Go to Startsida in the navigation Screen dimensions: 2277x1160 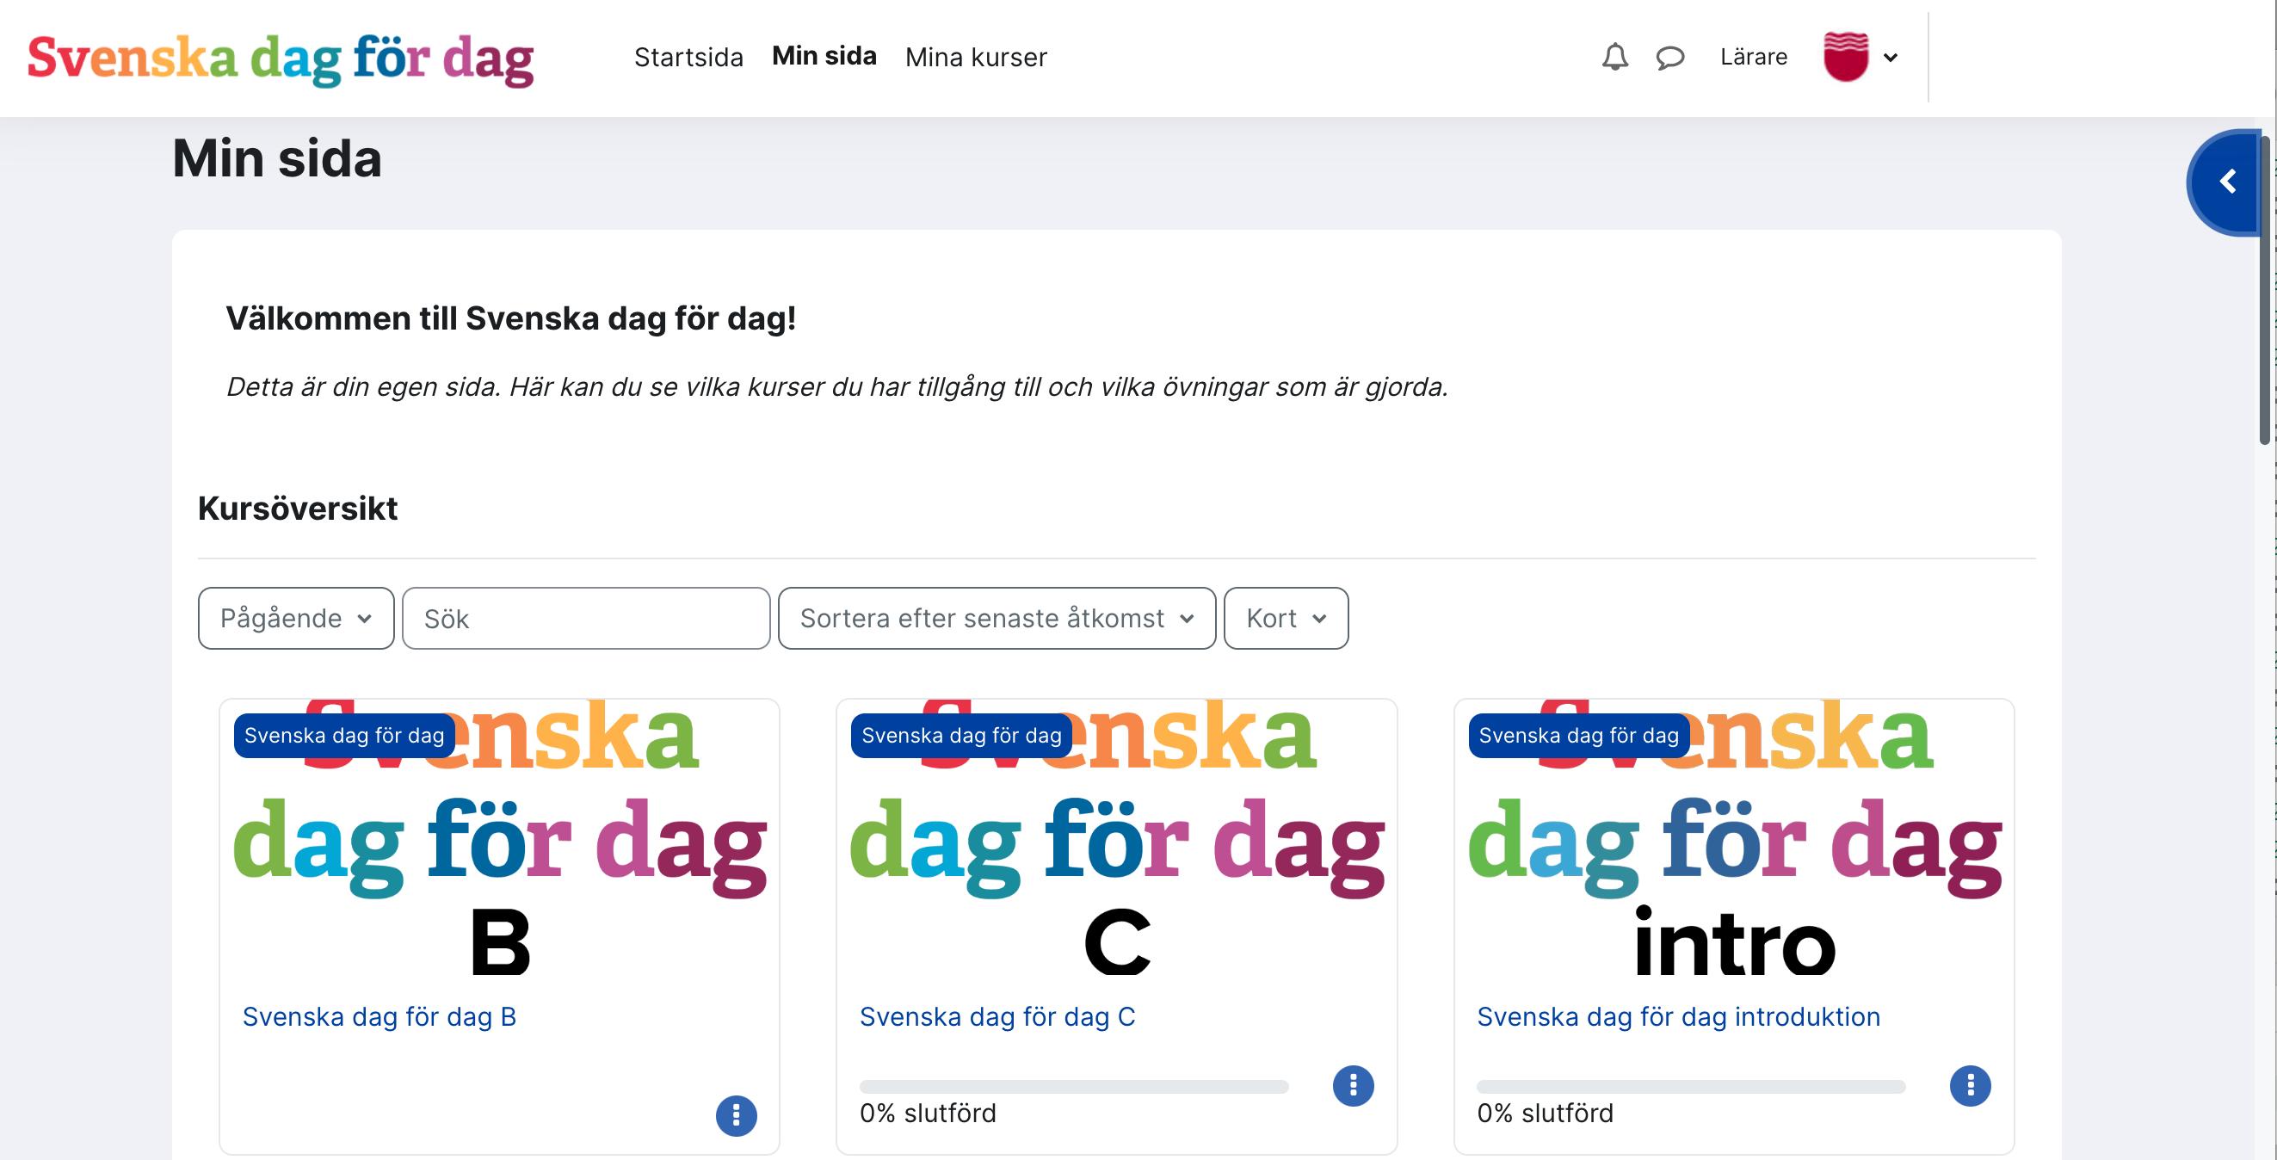pyautogui.click(x=688, y=58)
